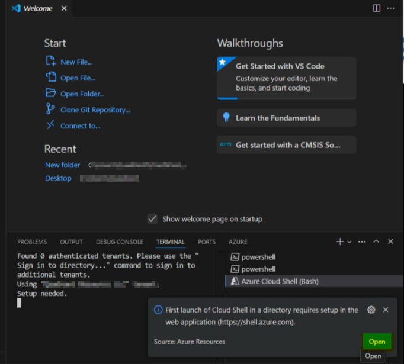This screenshot has height=364, width=404.
Task: Click the Clone Git Repository branch icon
Action: coord(50,109)
